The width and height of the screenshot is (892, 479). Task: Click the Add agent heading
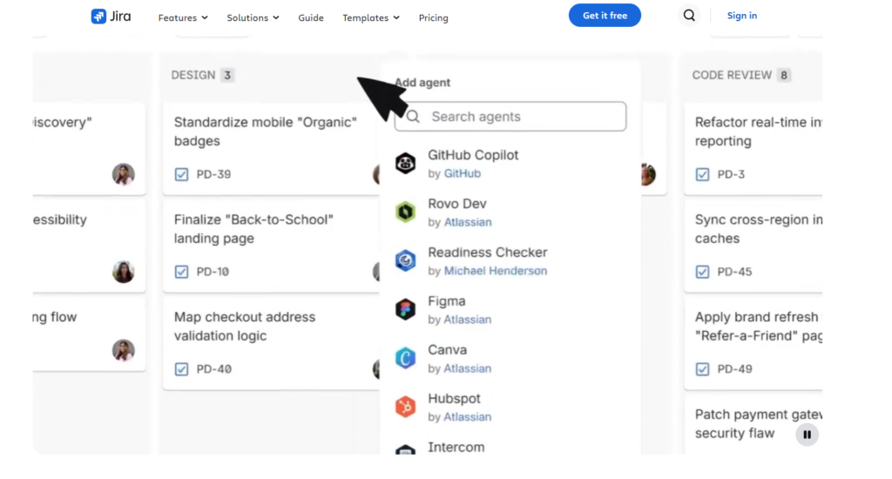[422, 83]
